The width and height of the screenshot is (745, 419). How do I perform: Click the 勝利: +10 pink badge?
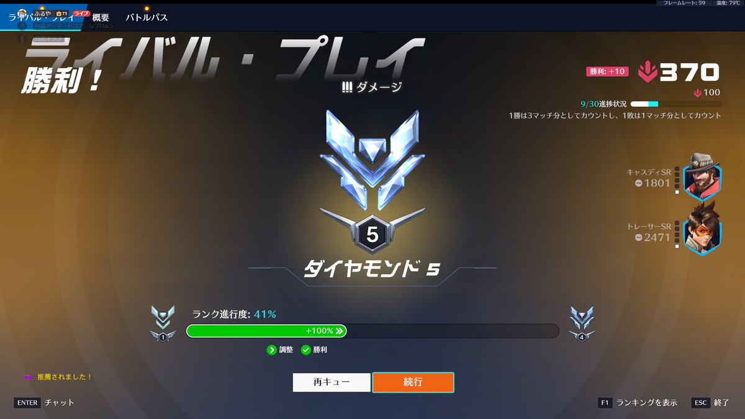click(607, 71)
